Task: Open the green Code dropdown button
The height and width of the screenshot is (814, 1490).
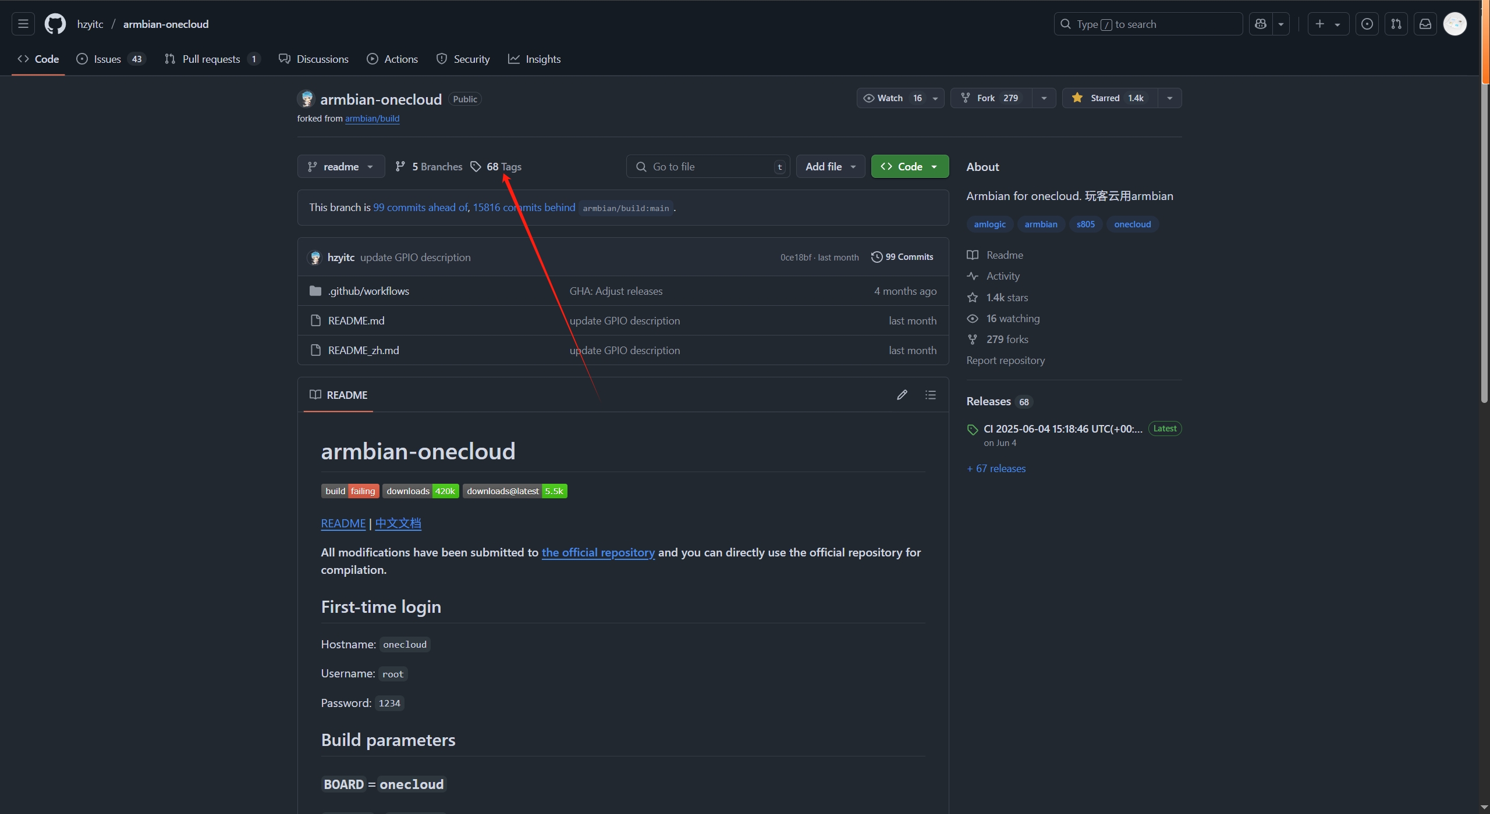Action: pyautogui.click(x=910, y=166)
